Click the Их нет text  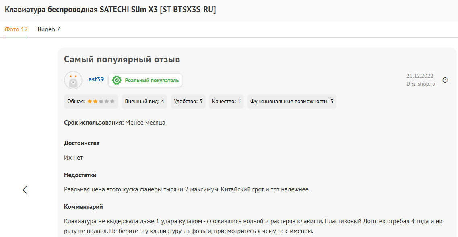tap(73, 158)
